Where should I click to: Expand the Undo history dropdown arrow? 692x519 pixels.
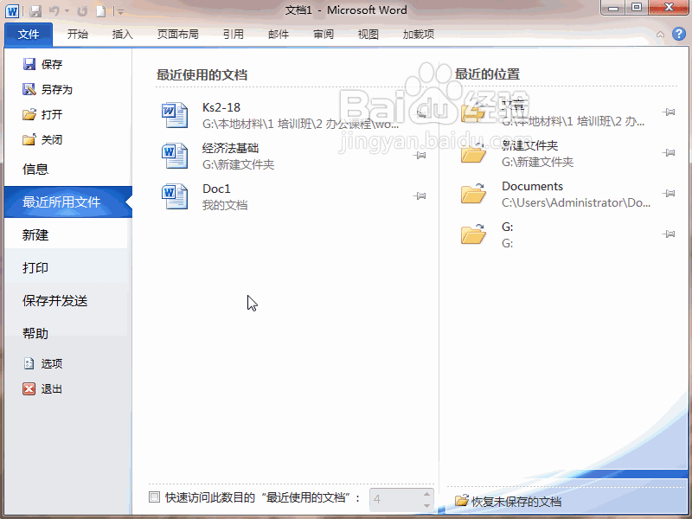pos(67,11)
